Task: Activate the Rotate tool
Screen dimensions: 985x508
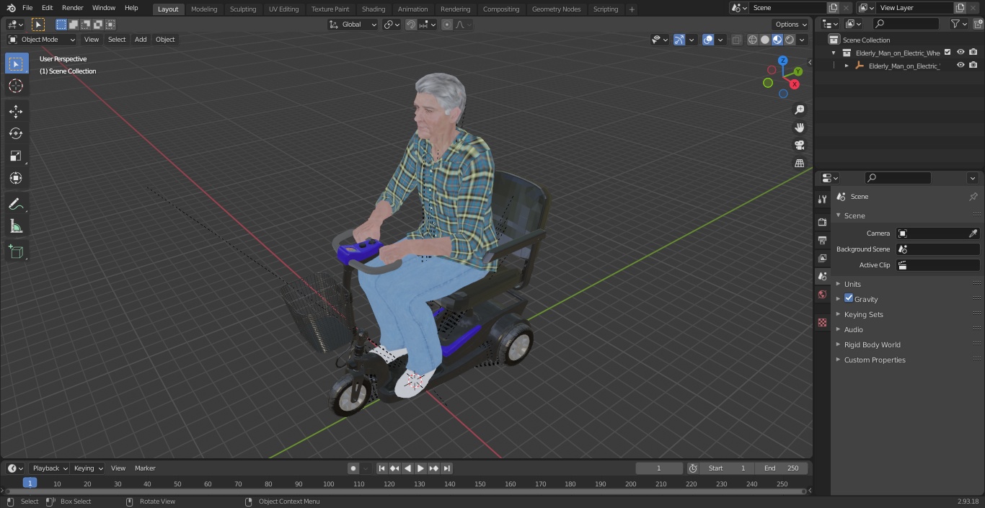Action: pos(16,133)
